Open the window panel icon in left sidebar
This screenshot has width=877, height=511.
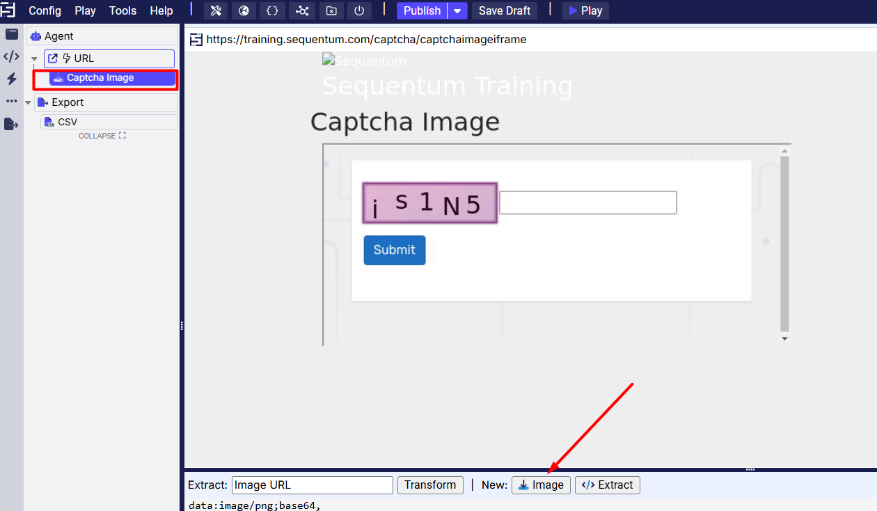[11, 34]
